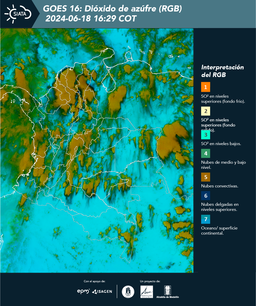Image resolution: width=256 pixels, height=306 pixels.
Task: Click the blue legend swatch numbered 7
Action: (x=205, y=219)
